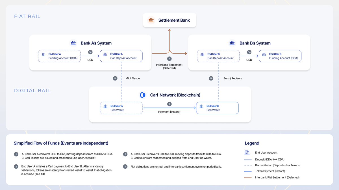339x190 pixels.
Task: Click the 1A step badge above the USD arrow
Action: click(x=90, y=52)
